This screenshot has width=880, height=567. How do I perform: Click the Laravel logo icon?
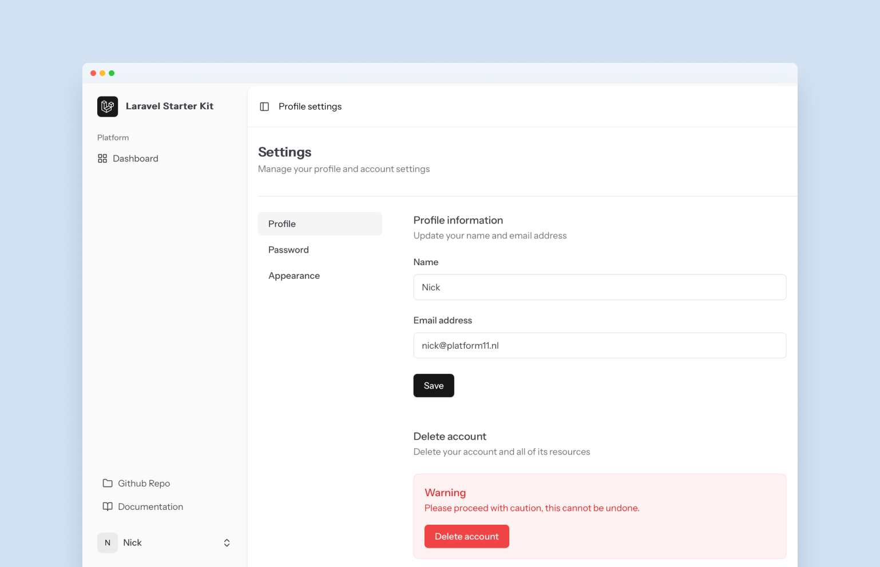coord(108,106)
